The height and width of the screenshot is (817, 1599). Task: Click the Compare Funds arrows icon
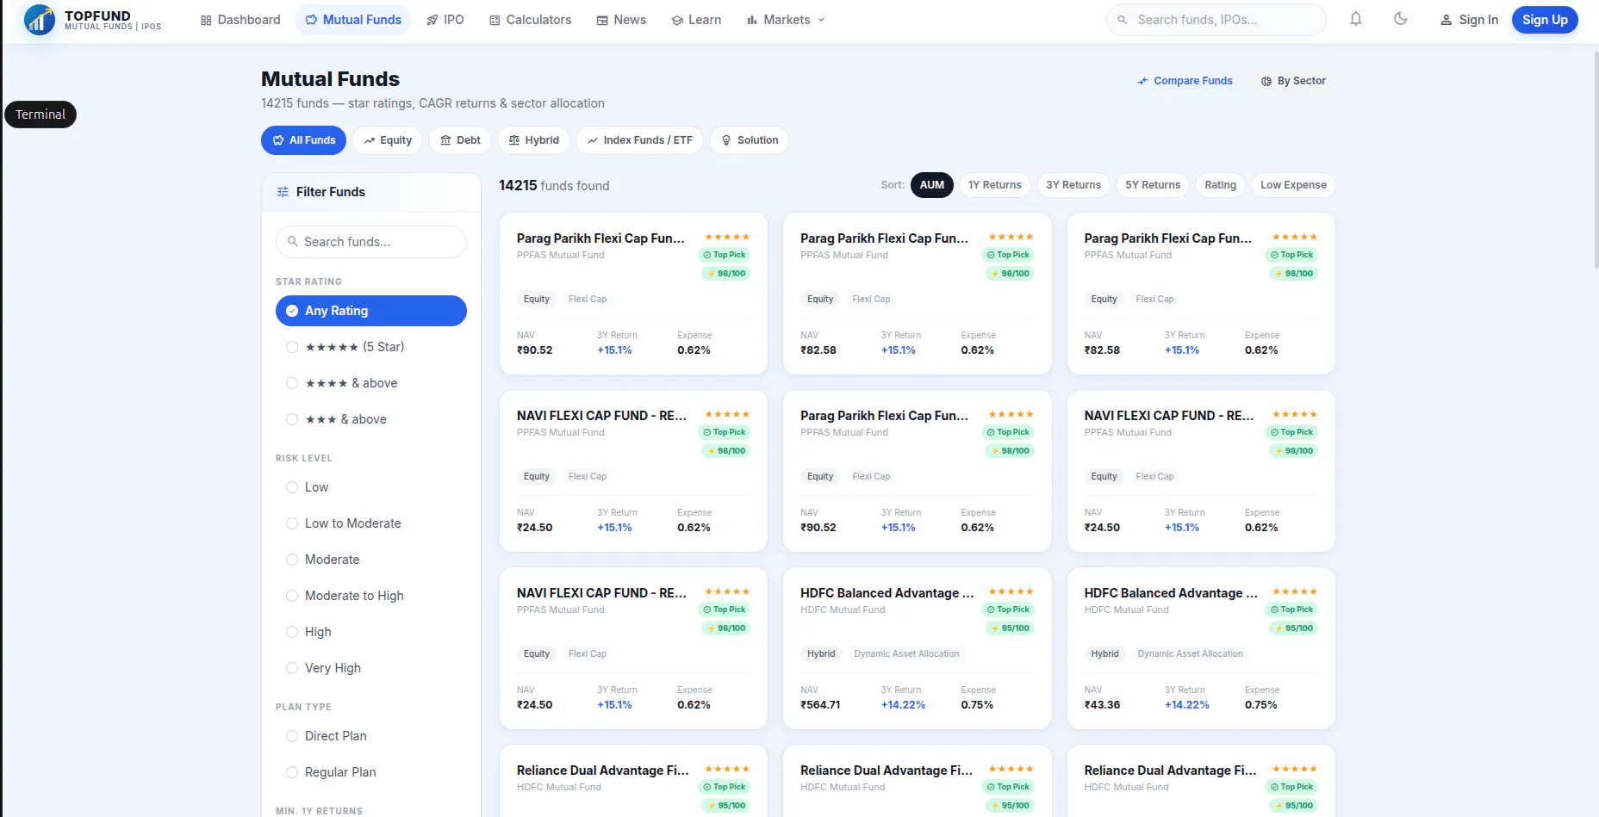(x=1143, y=81)
